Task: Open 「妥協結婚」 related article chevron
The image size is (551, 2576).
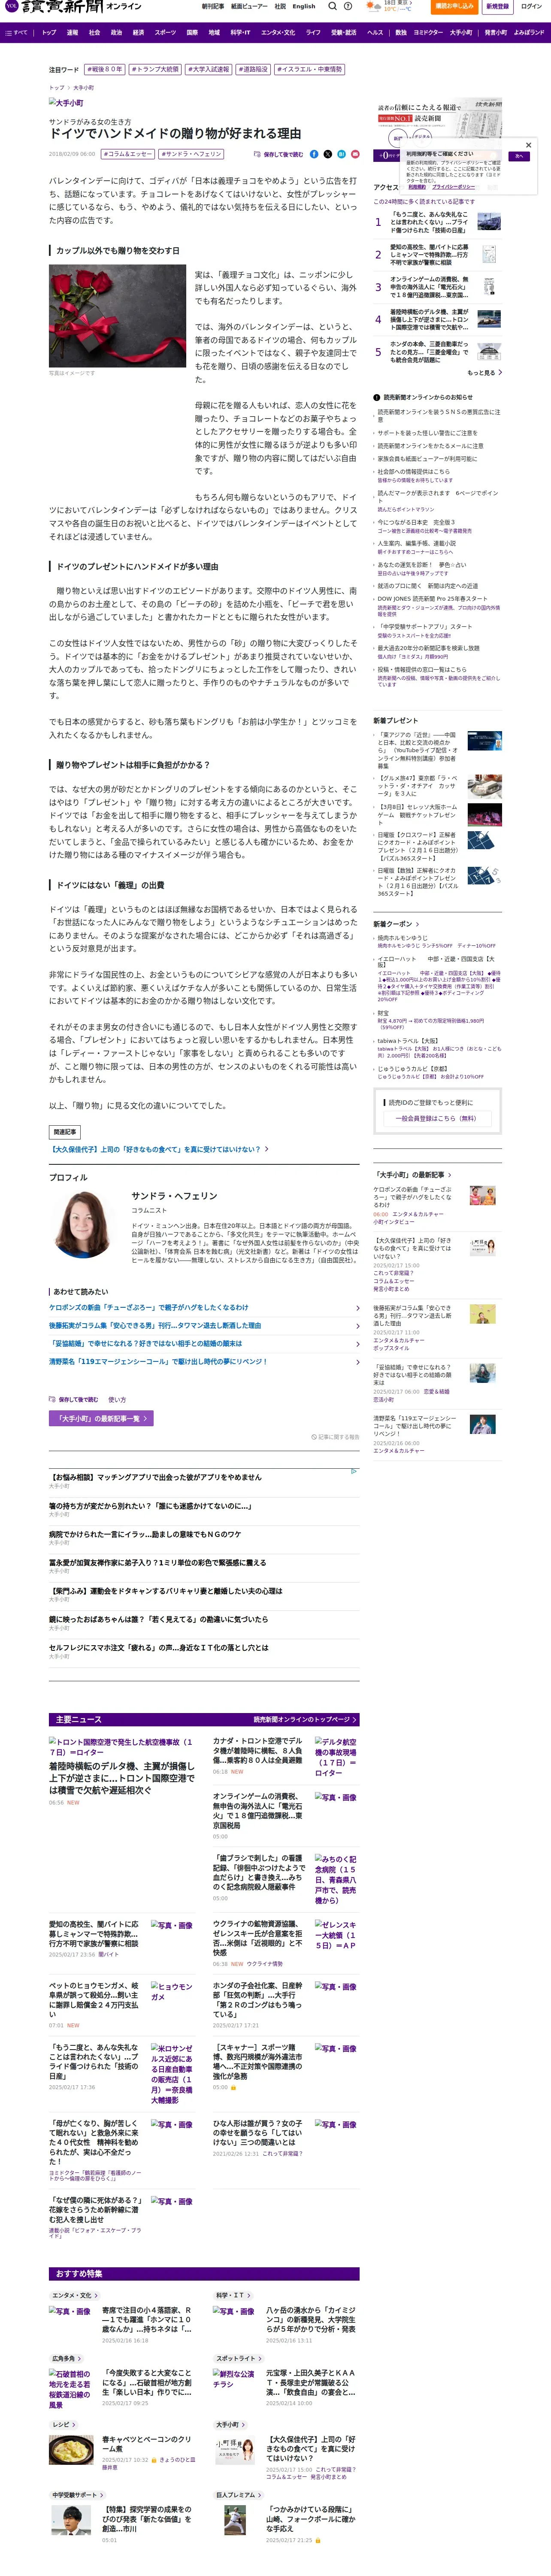Action: (357, 1343)
